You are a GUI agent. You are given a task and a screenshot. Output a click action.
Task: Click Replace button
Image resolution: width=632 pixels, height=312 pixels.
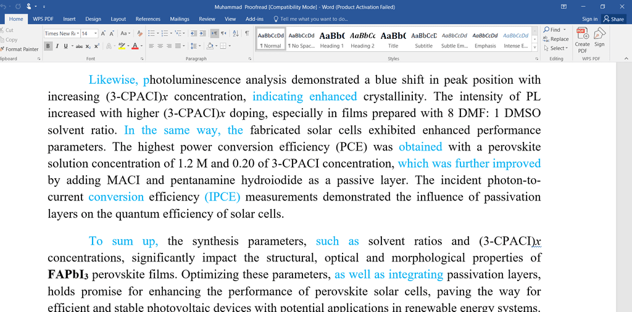(x=556, y=39)
